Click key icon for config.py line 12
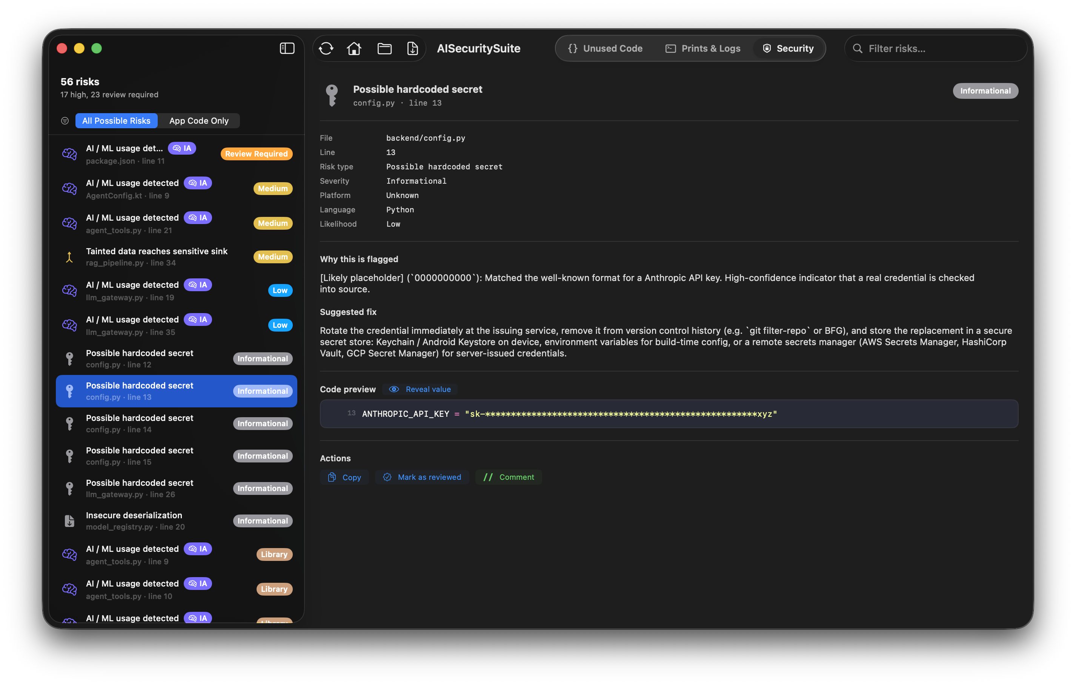This screenshot has height=685, width=1076. 69,359
